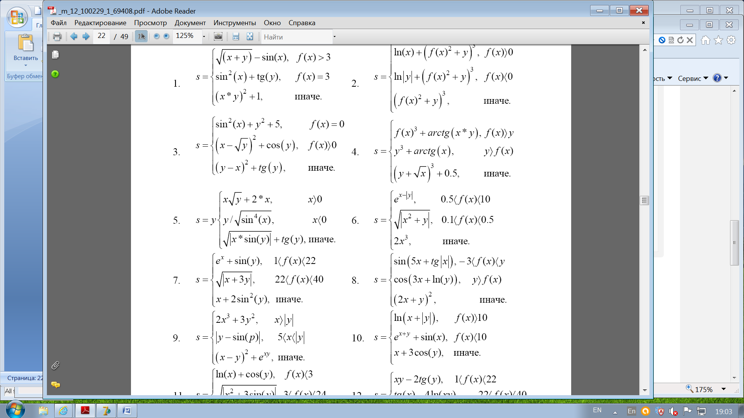Screen dimensions: 744x418
Task: Open the zoom level dropdown arrow
Action: click(204, 37)
